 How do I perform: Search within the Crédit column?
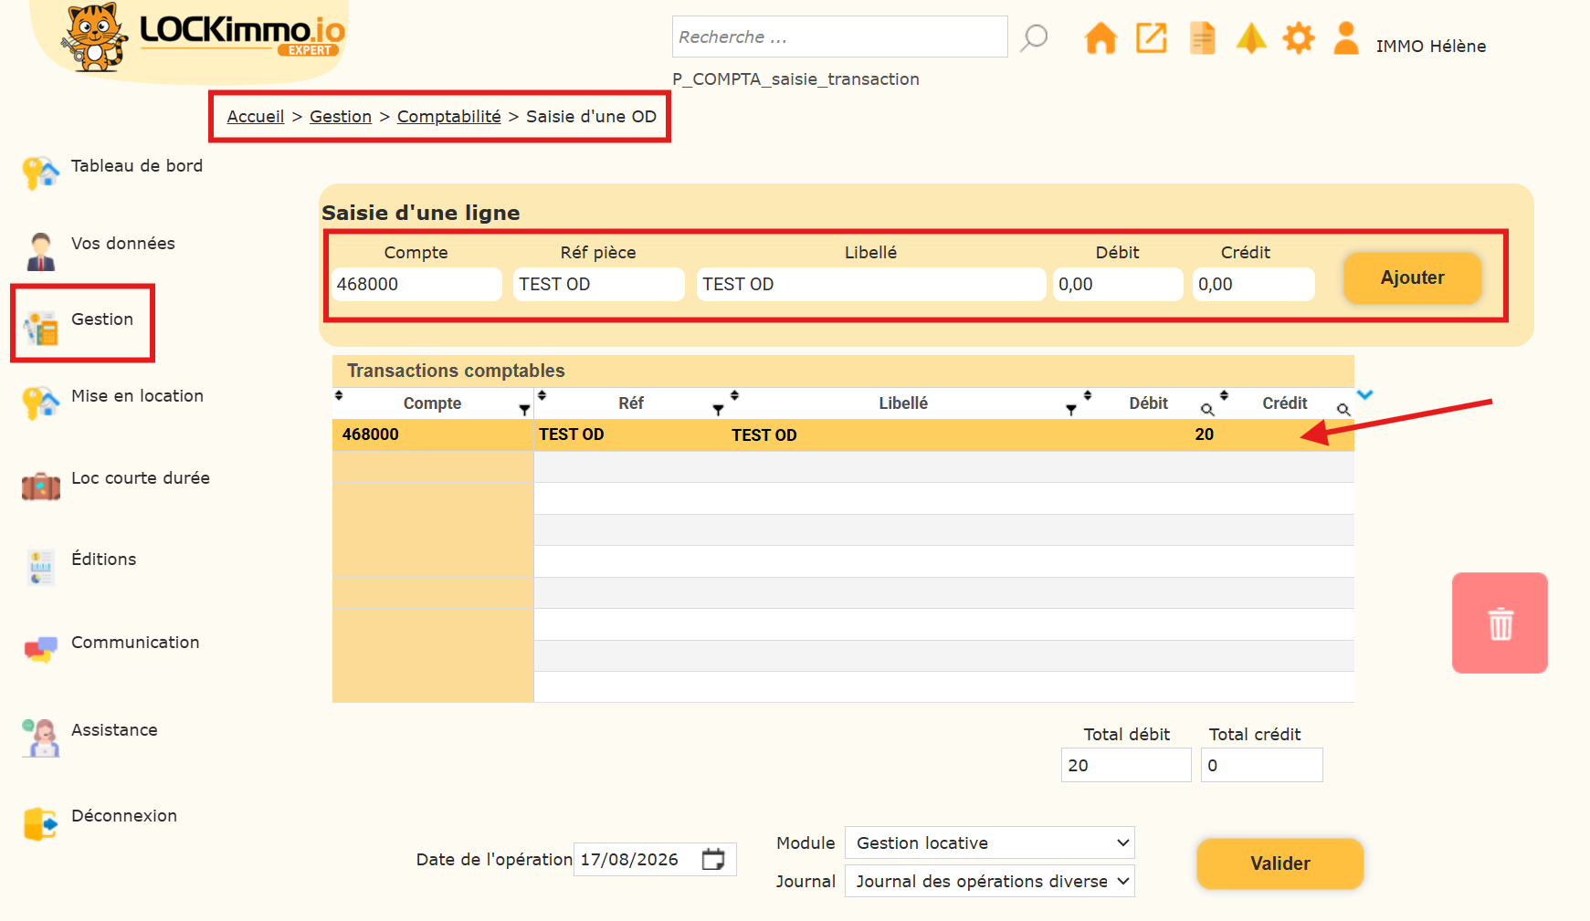point(1343,410)
